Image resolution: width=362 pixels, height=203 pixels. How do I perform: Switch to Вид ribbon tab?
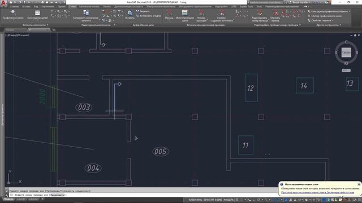click(36, 6)
